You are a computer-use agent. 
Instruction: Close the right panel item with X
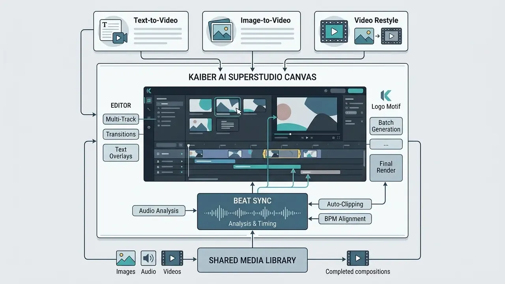(x=362, y=121)
